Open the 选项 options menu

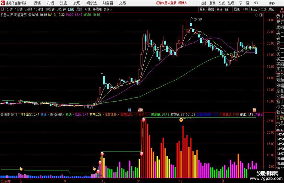pos(231,3)
